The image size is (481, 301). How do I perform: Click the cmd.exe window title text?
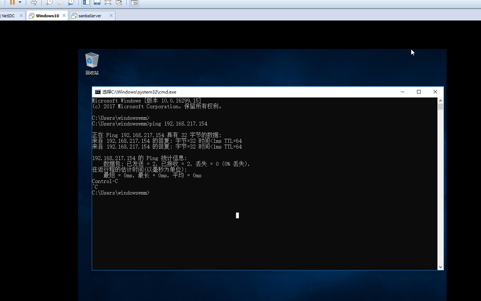tap(139, 92)
